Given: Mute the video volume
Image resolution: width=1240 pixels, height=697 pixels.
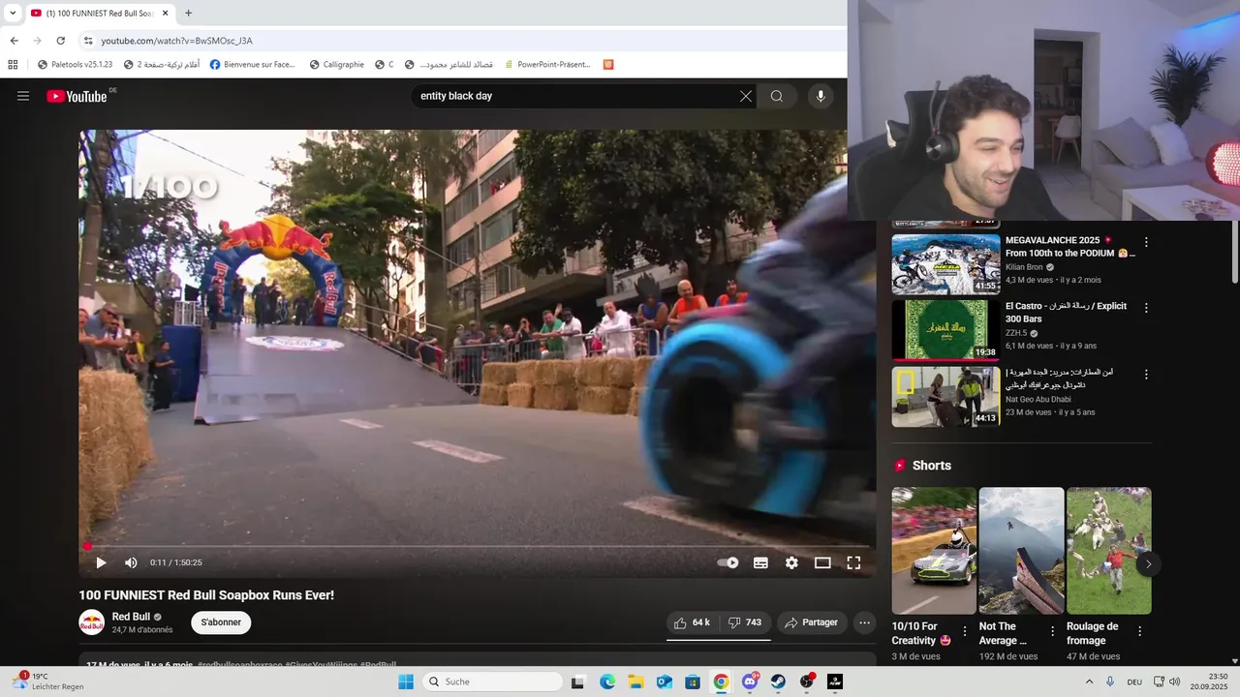Looking at the screenshot, I should (x=131, y=562).
